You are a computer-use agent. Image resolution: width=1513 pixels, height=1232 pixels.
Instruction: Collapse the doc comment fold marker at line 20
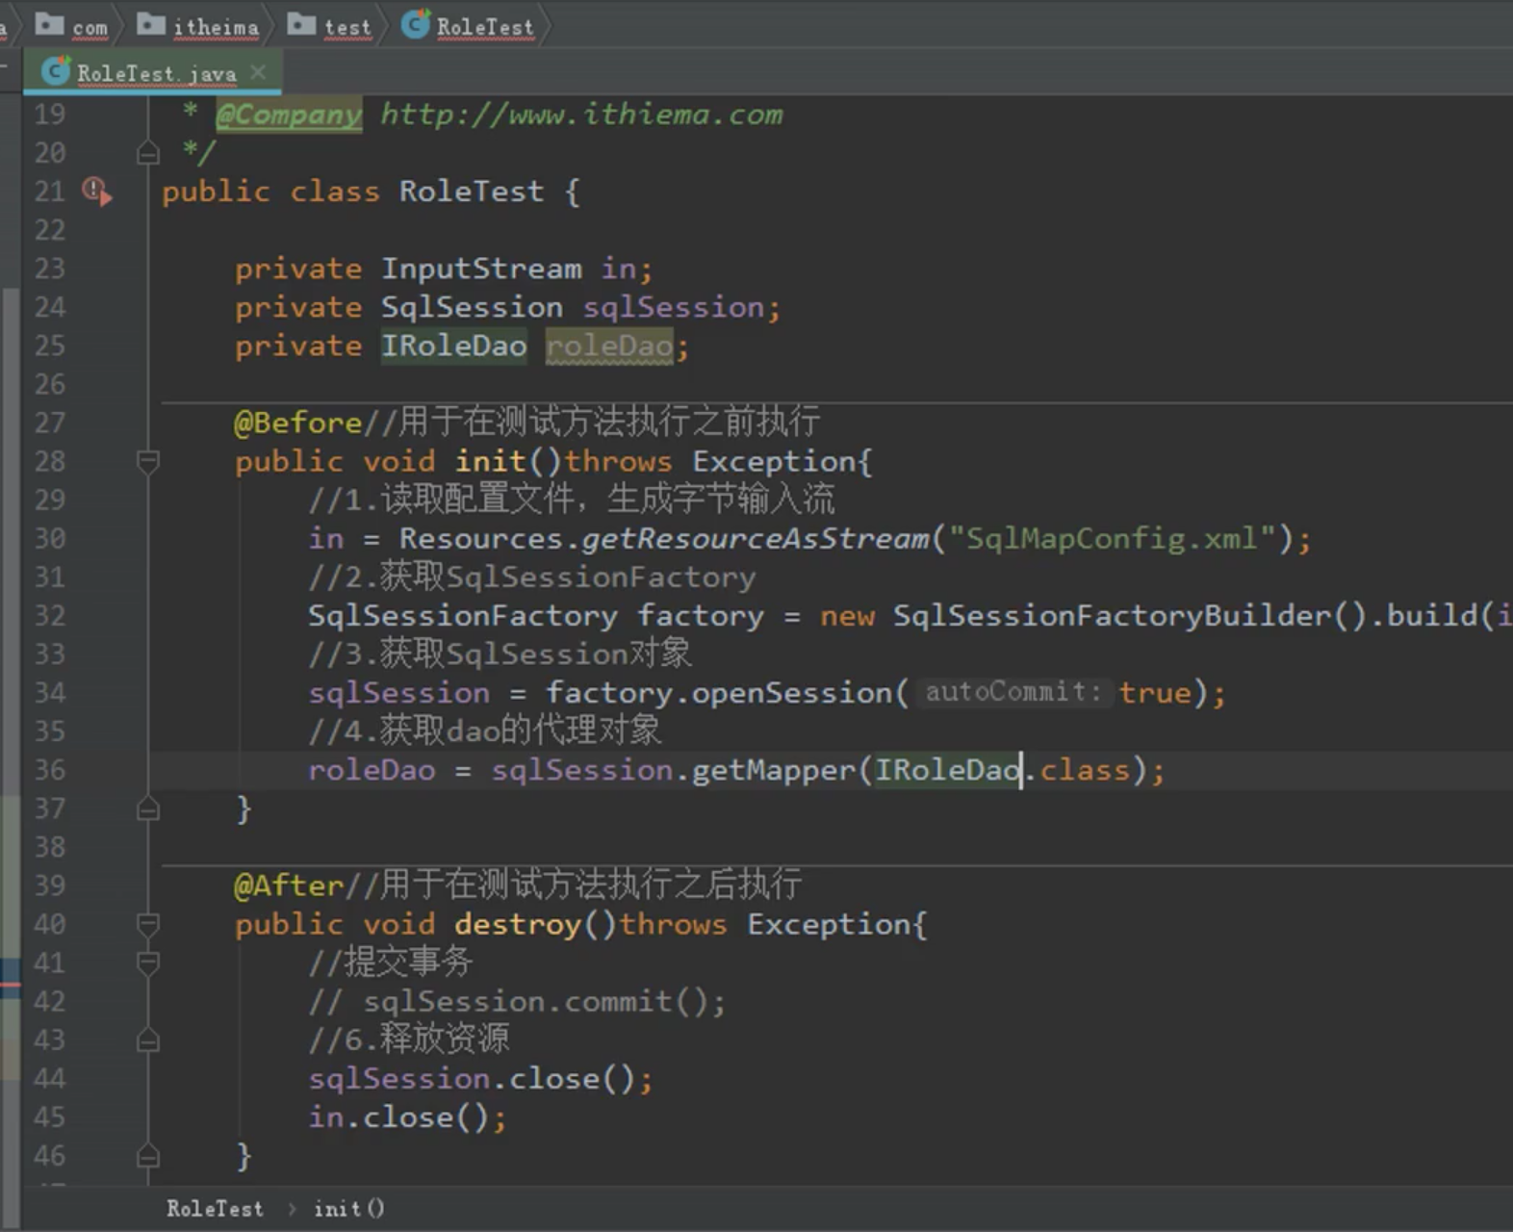pos(147,153)
